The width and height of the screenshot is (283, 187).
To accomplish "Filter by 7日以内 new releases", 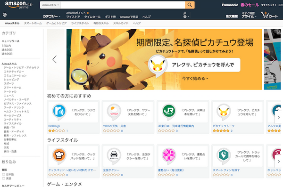I will (6, 46).
